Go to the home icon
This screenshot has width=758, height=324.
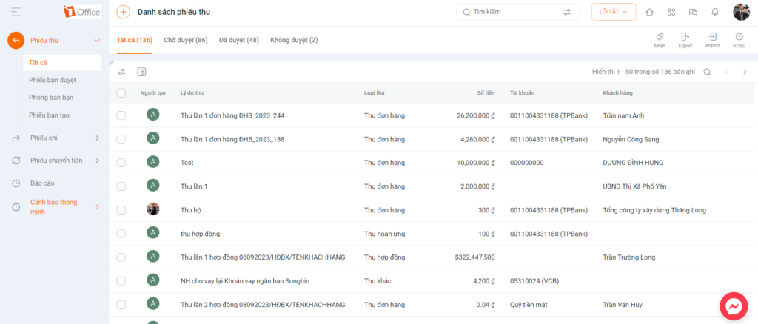coord(649,12)
